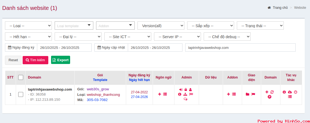Click the Reset button

[x=13, y=60]
